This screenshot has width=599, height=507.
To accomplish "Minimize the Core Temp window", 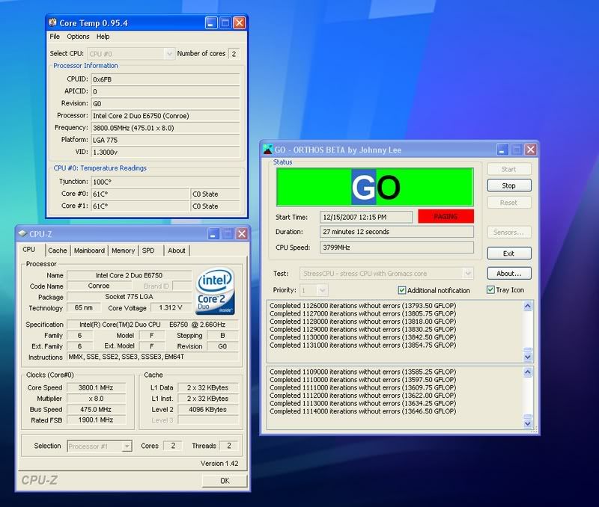I will (x=211, y=23).
